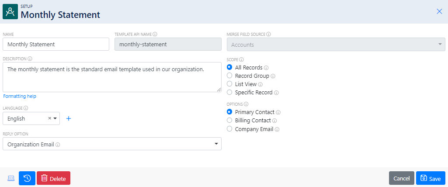
Task: Open the Merge Field Source Accounts dropdown
Action: [x=336, y=45]
